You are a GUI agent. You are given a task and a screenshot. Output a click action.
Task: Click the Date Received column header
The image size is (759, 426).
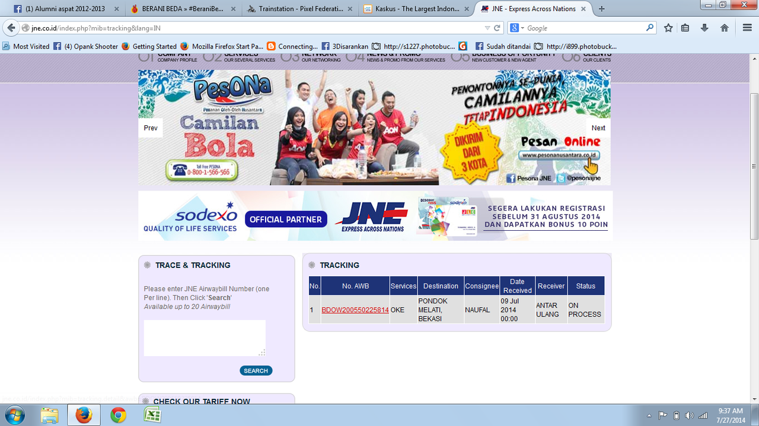(x=517, y=286)
